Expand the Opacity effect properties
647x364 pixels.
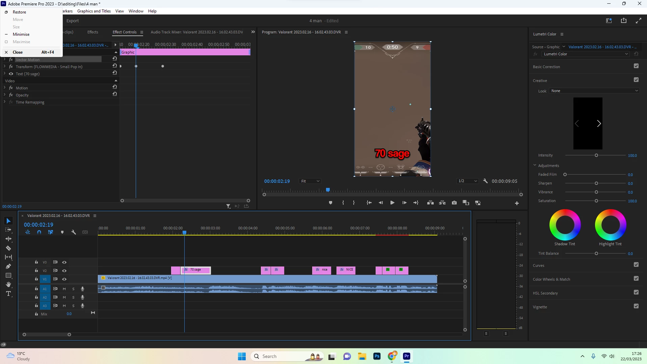(x=5, y=95)
